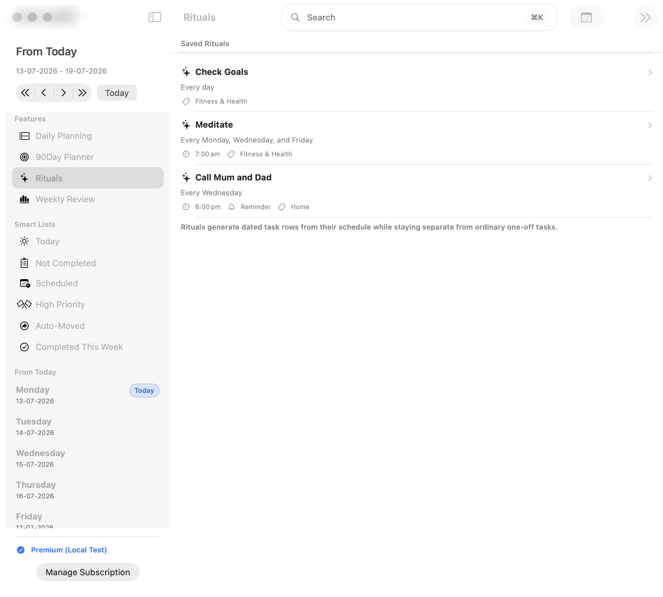Go to next week arrow

(63, 93)
